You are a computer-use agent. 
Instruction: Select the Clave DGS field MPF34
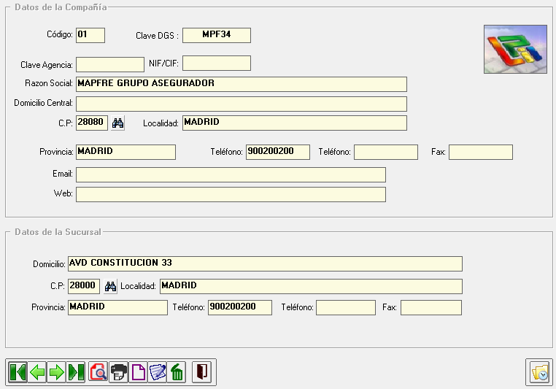point(217,35)
